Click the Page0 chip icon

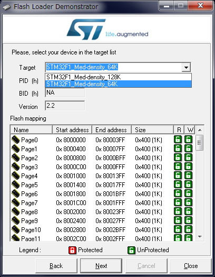pos(16,140)
